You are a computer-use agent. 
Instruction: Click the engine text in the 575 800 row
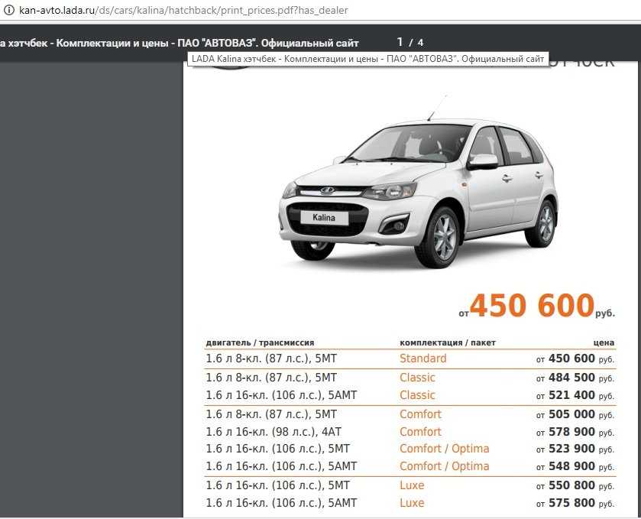point(281,504)
